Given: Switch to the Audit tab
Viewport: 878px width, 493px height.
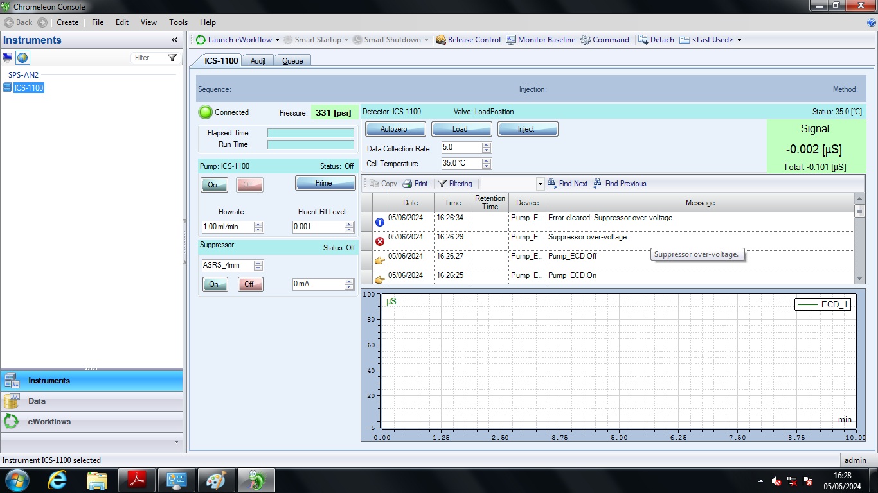Looking at the screenshot, I should click(258, 61).
